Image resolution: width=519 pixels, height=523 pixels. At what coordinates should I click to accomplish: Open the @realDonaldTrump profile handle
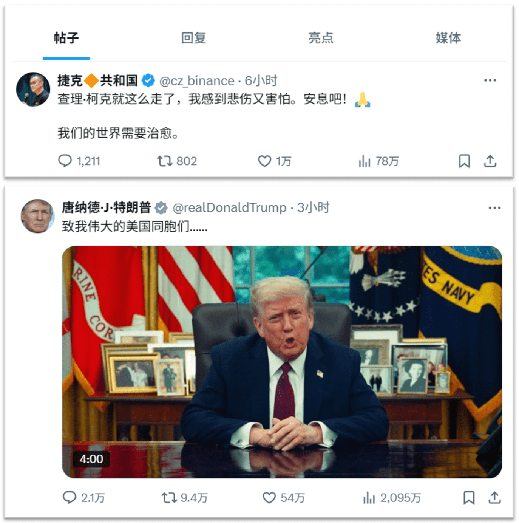(x=230, y=207)
